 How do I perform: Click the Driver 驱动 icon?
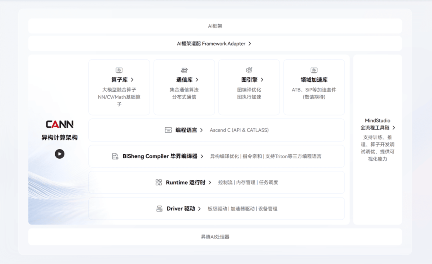[160, 209]
